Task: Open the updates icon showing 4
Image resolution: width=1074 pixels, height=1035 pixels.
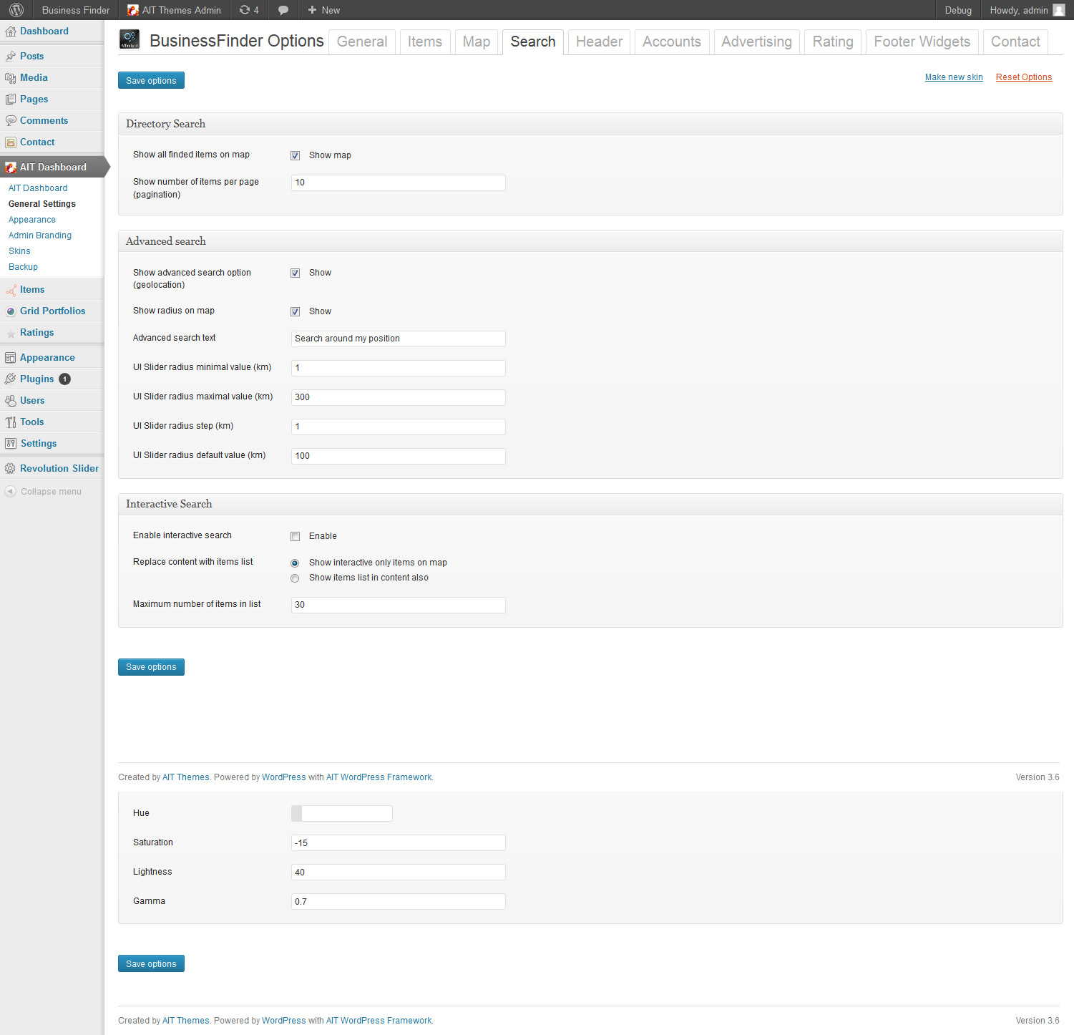Action: click(x=248, y=10)
